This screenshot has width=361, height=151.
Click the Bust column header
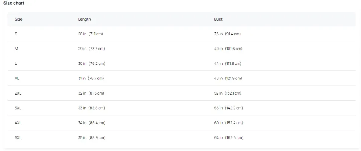point(218,19)
